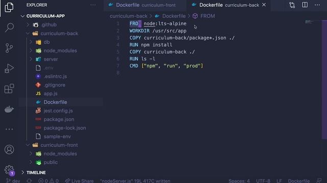Screen dimensions: 327x183
Task: Open app.js in the explorer
Action: (51, 94)
